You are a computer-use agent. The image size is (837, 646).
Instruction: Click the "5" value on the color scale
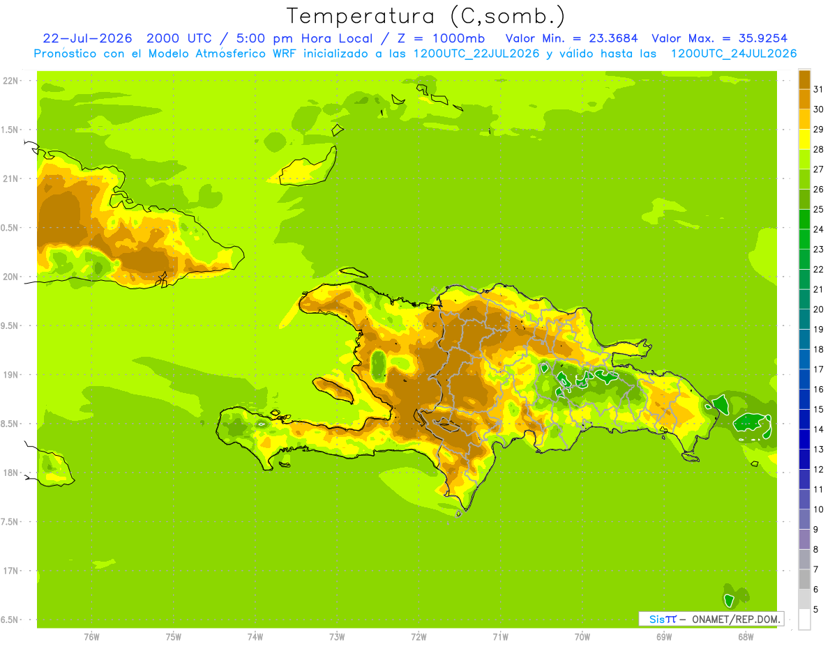[x=815, y=609]
